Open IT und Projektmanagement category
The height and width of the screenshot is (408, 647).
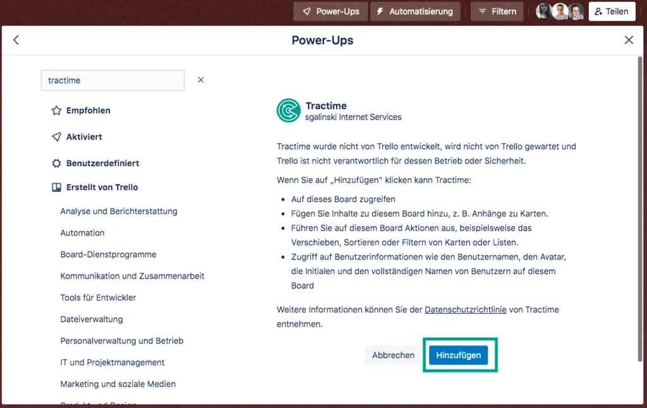112,363
